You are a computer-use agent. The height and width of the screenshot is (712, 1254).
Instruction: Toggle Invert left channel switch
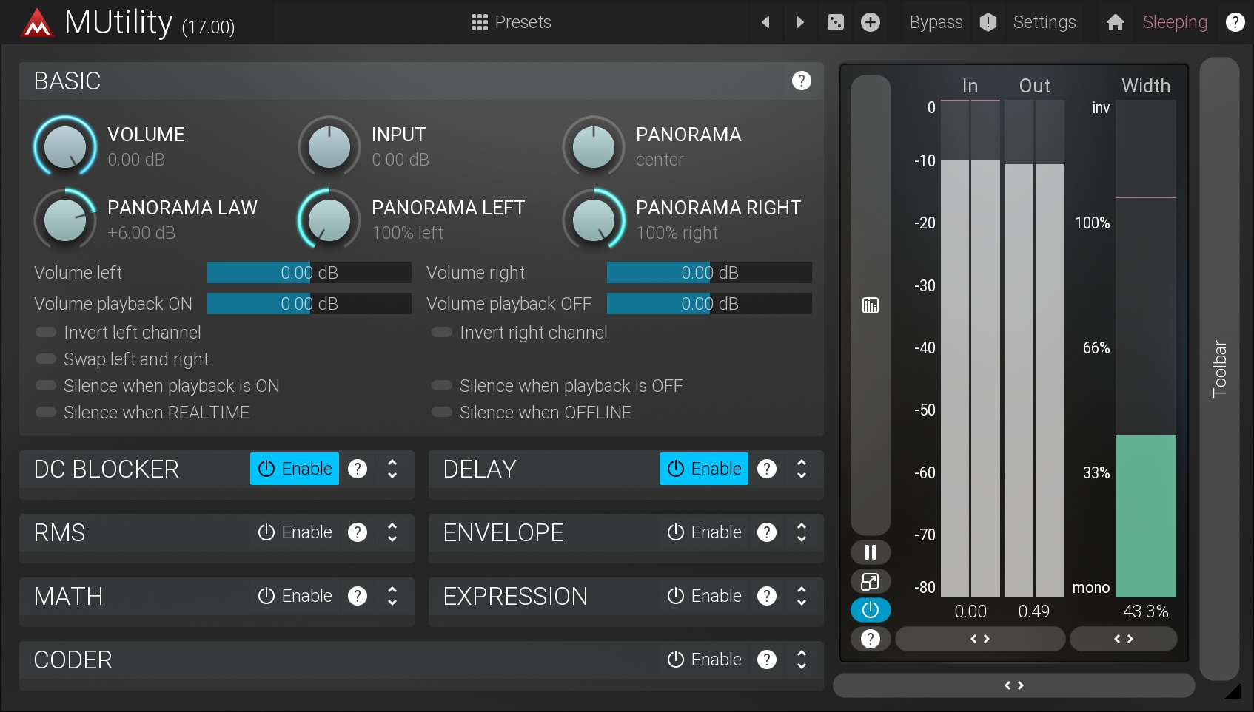pyautogui.click(x=46, y=333)
